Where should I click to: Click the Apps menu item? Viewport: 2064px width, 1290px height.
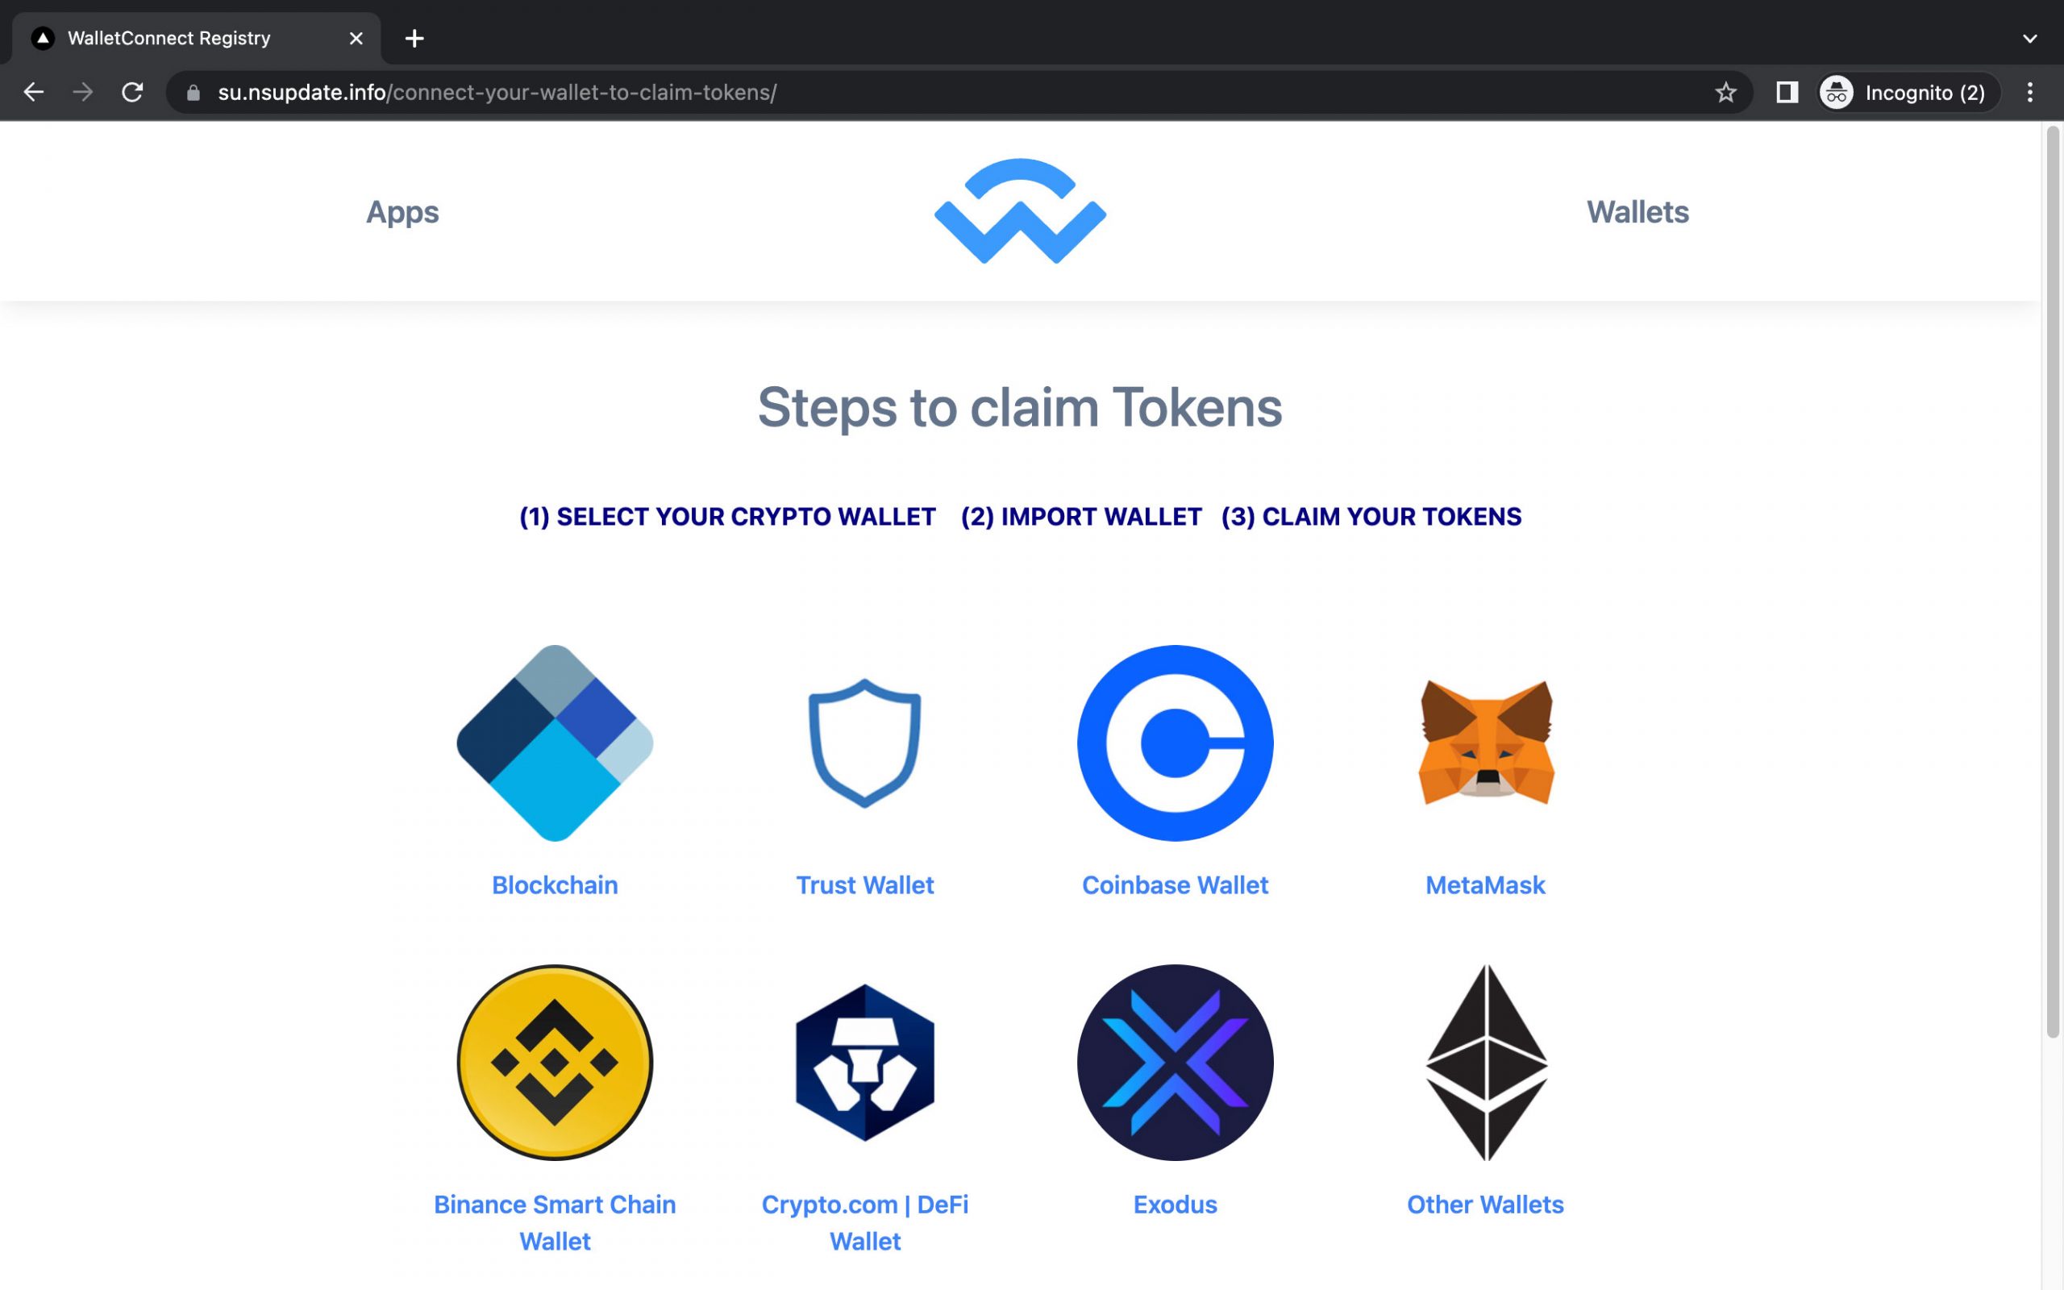(402, 211)
